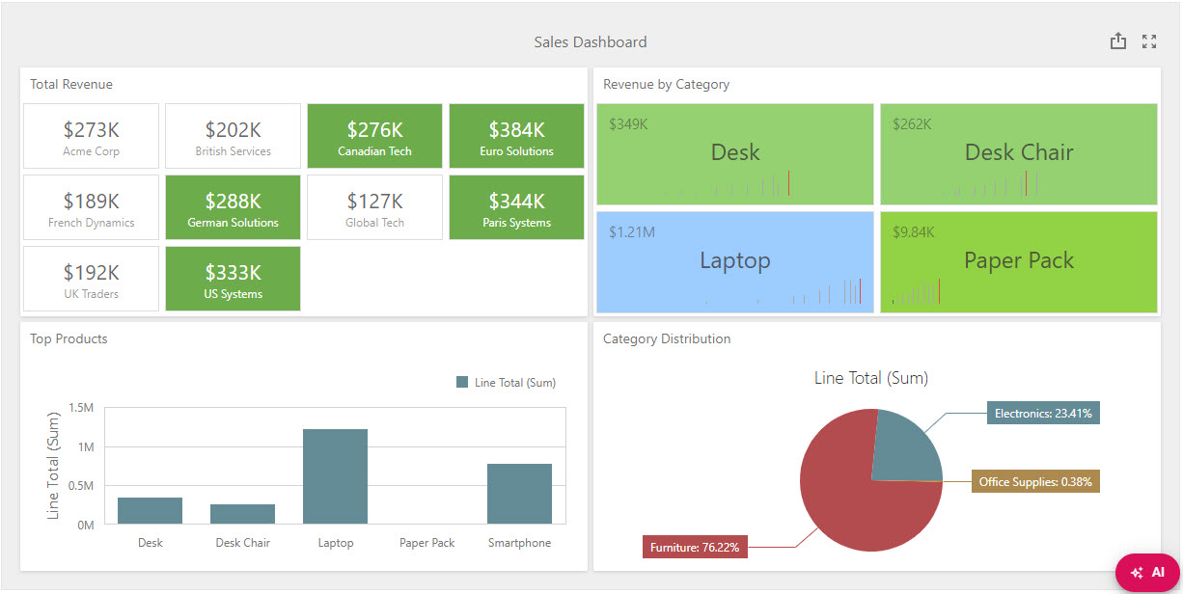Click the German Solutions tile

tap(233, 206)
